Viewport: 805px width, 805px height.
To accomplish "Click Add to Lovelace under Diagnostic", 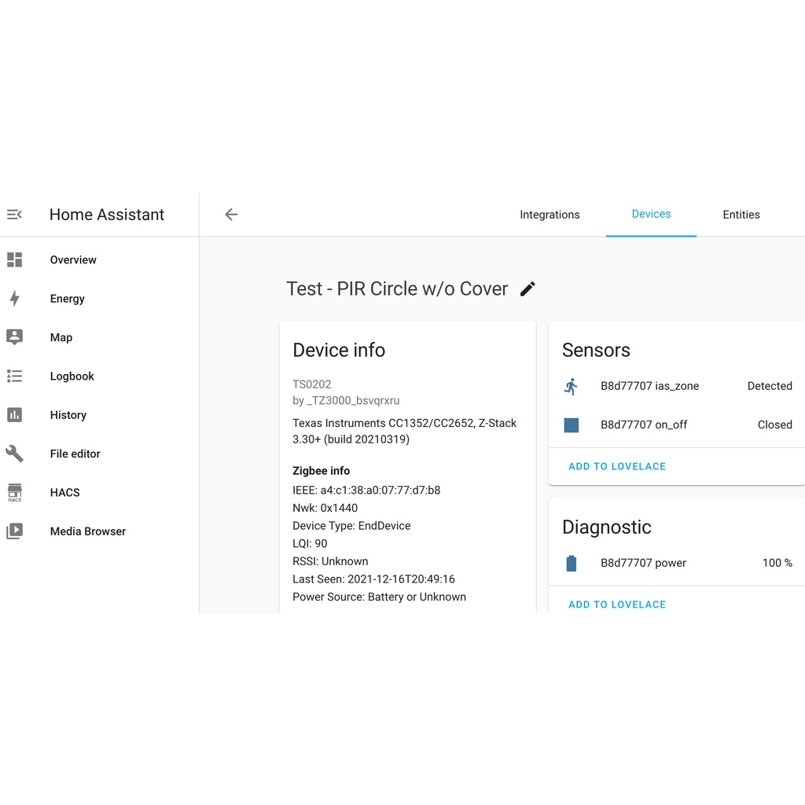I will coord(617,605).
